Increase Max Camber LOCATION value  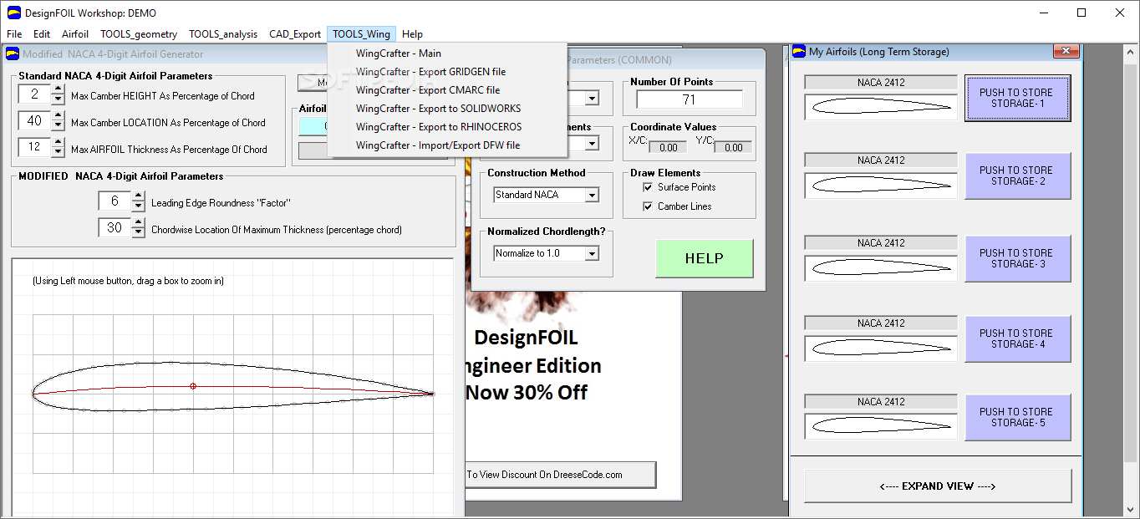tap(58, 117)
